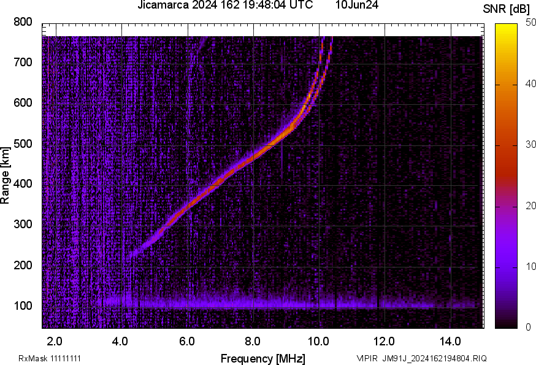
Task: Click the 'Frequency [MHz]' axis label
Action: [263, 359]
